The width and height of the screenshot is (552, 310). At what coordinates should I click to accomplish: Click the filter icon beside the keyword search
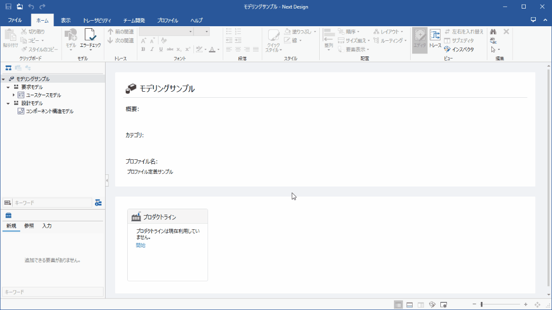[98, 203]
